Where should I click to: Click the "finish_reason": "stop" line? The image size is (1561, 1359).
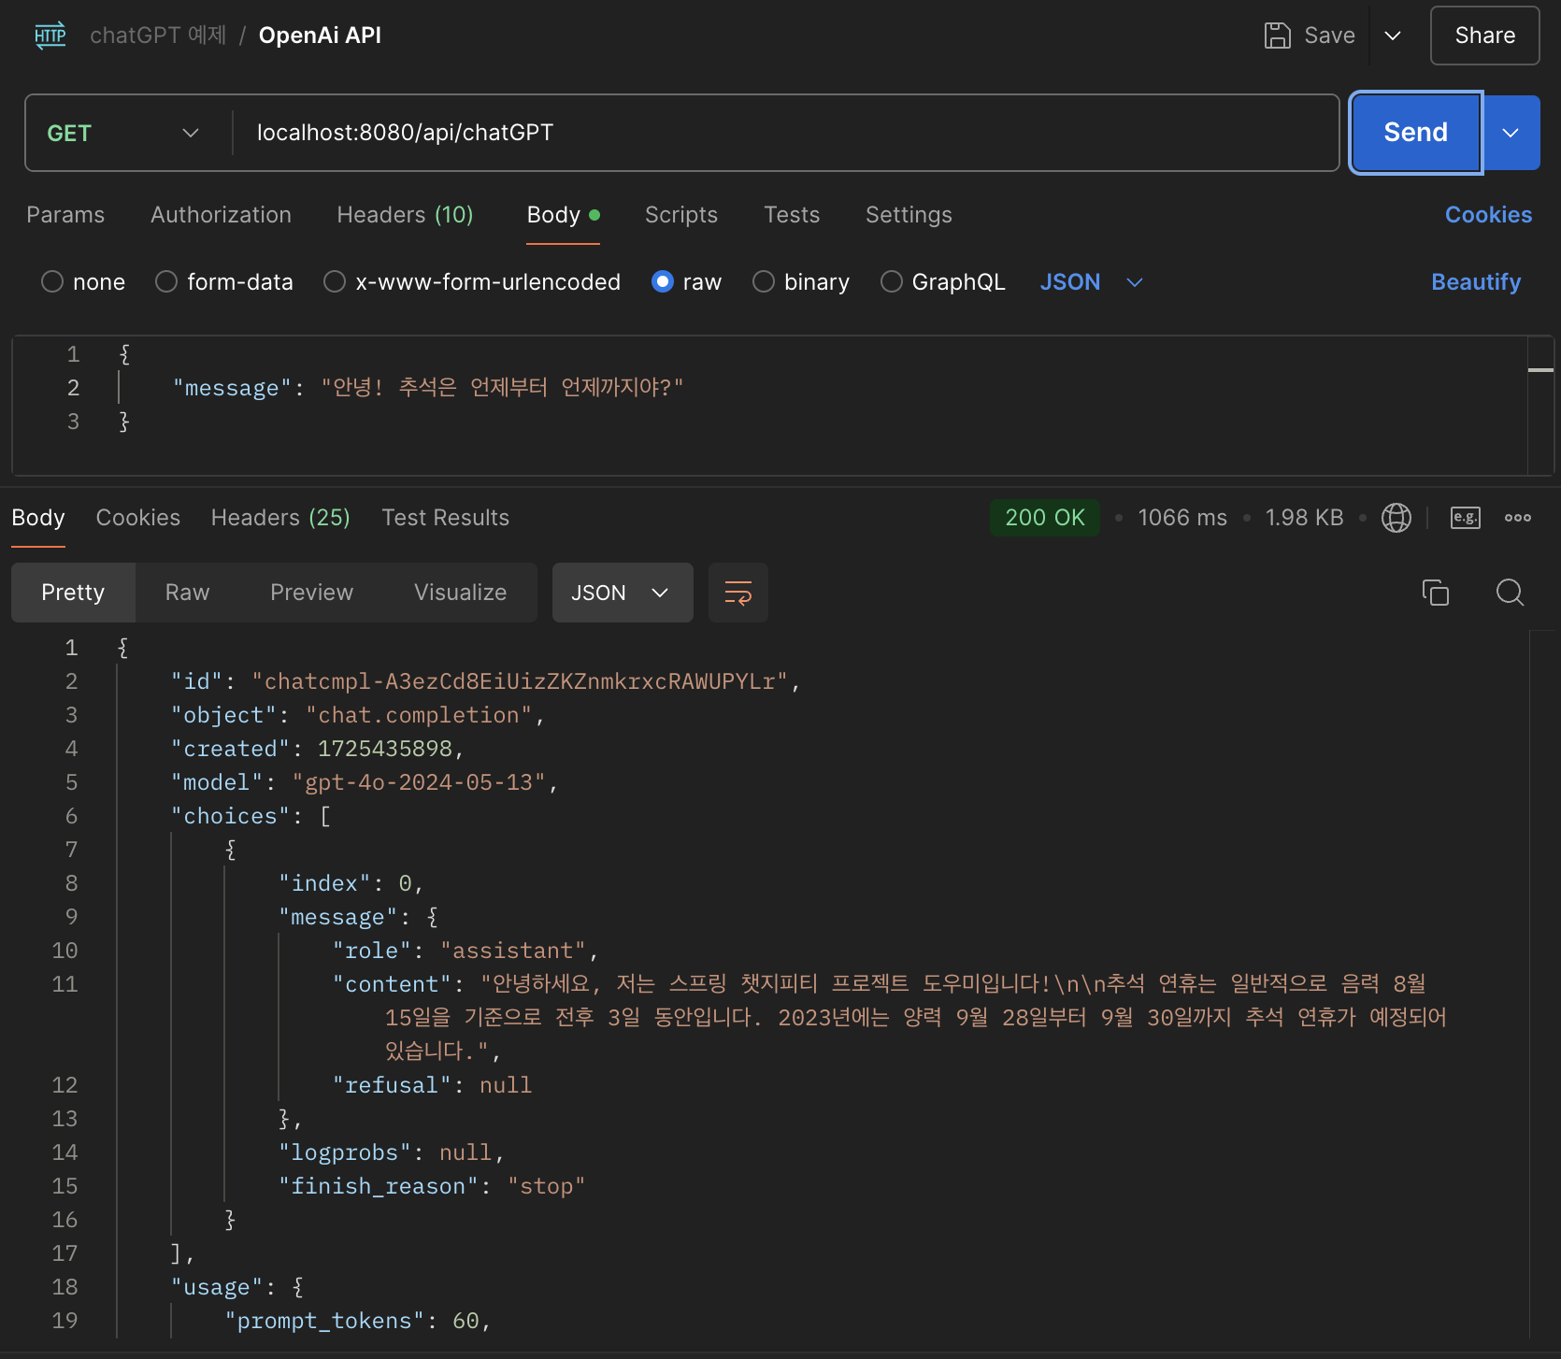432,1186
